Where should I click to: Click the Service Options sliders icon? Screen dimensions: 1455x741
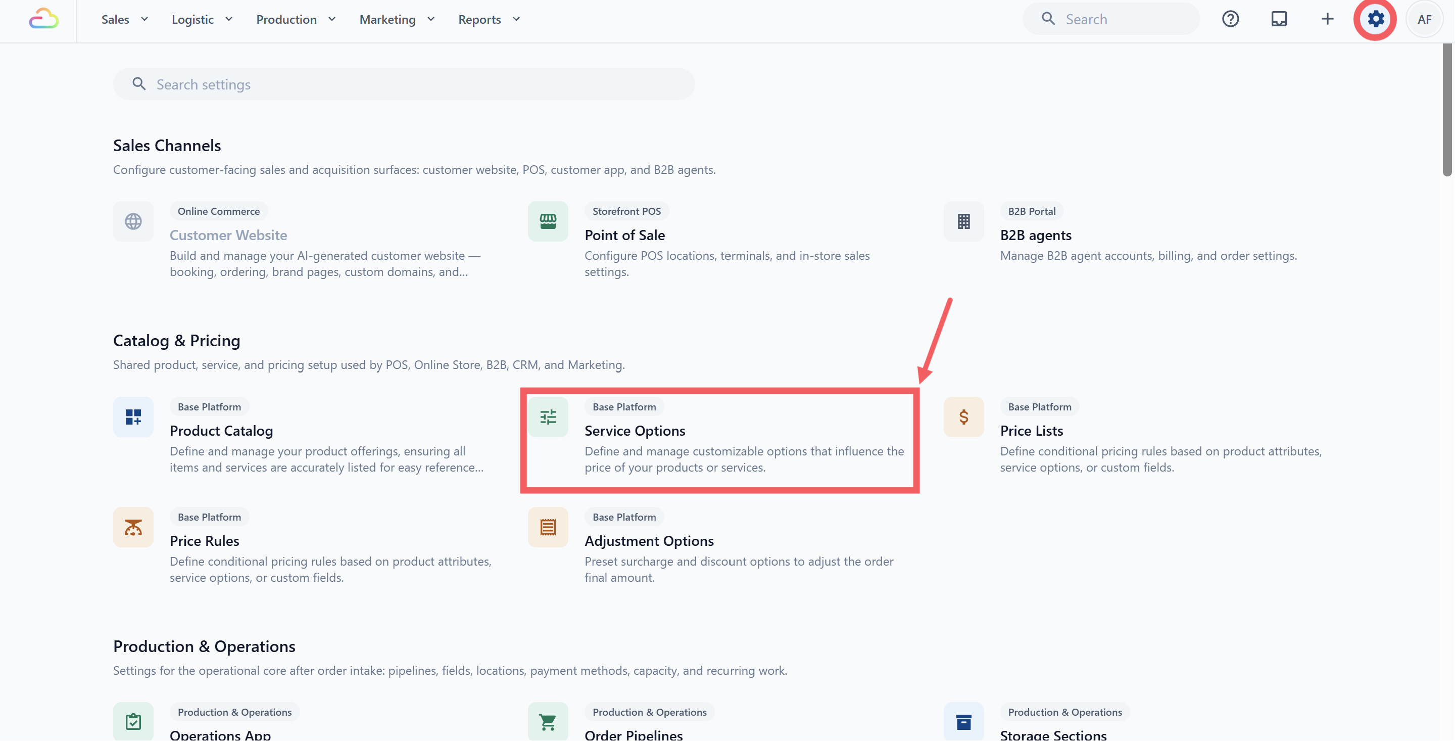(x=548, y=416)
